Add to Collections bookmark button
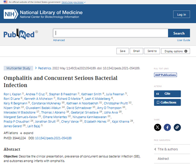Image resolution: width=196 pixels, height=164 pixels. pyautogui.click(x=167, y=102)
